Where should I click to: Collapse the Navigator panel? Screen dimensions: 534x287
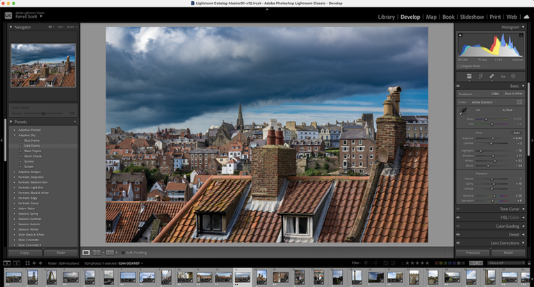tap(11, 27)
